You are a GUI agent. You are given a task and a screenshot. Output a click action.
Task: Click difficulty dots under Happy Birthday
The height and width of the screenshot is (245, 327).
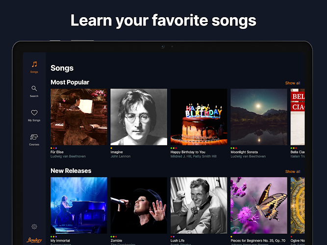[x=174, y=148]
